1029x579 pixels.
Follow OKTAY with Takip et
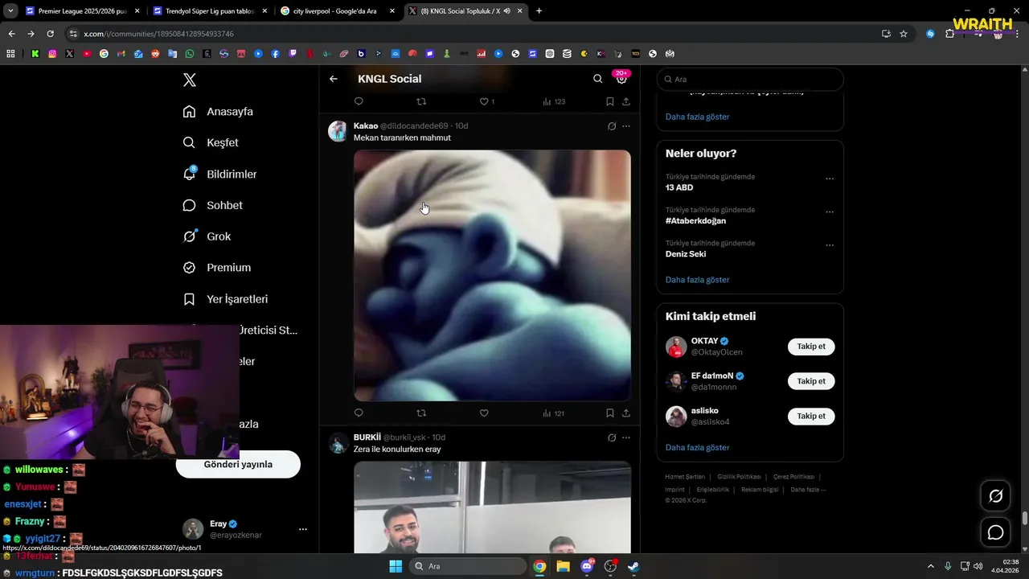click(x=811, y=347)
